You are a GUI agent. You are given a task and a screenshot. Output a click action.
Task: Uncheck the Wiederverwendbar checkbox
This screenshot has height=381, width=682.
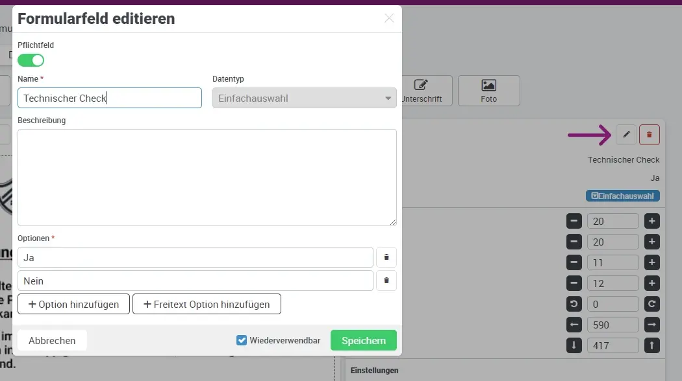coord(242,340)
